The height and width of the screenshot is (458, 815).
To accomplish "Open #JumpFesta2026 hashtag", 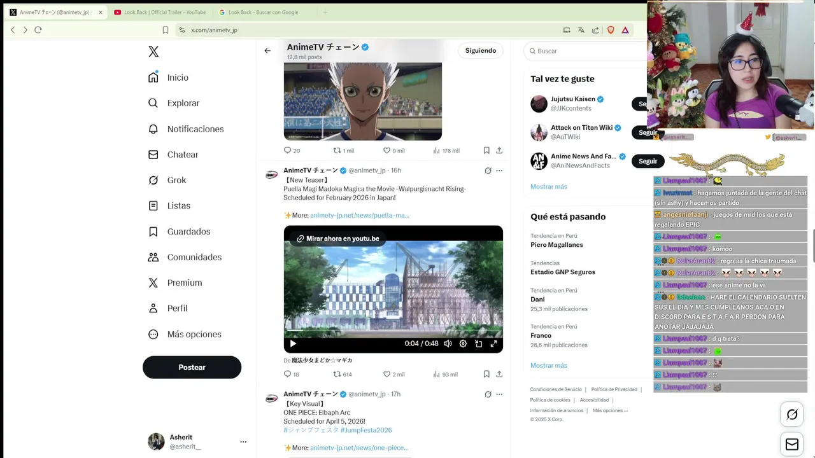I will point(366,430).
